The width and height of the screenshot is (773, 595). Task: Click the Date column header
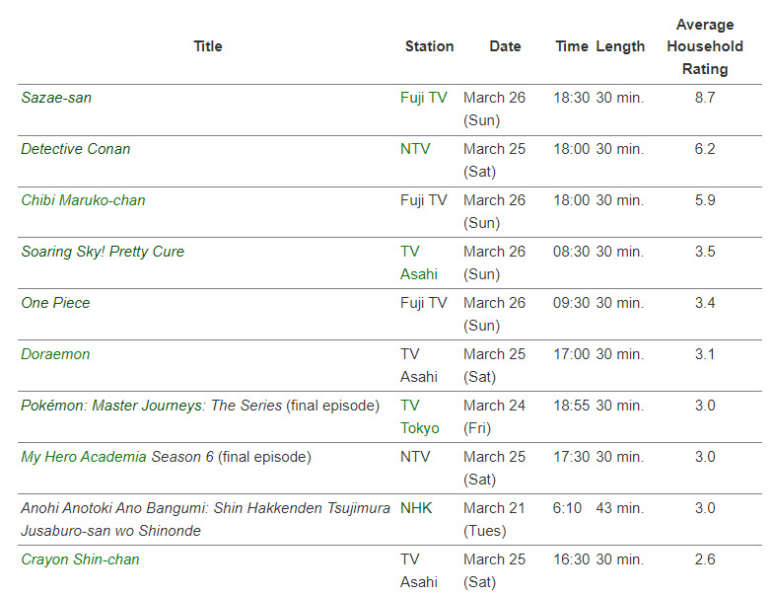(x=505, y=46)
